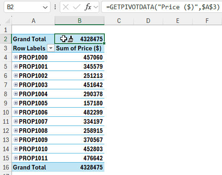The height and width of the screenshot is (175, 222).
Task: Select the Grand Total label in row 16
Action: tap(29, 167)
